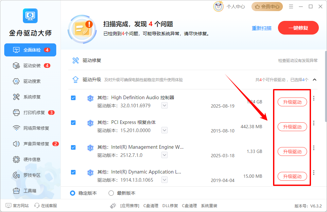Open more options for High Definition Audio

point(314,98)
